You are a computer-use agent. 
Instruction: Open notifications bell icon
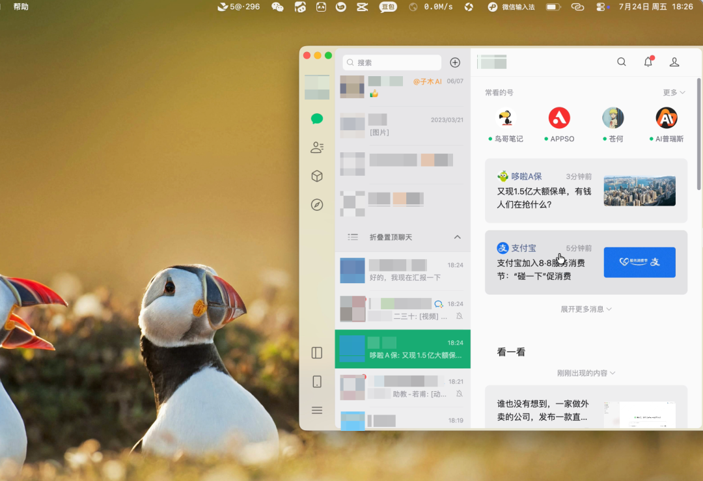click(648, 62)
